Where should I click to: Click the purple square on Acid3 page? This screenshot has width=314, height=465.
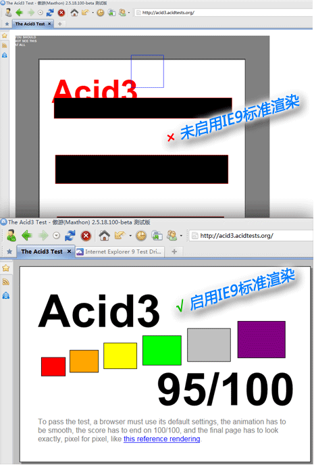tap(261, 339)
